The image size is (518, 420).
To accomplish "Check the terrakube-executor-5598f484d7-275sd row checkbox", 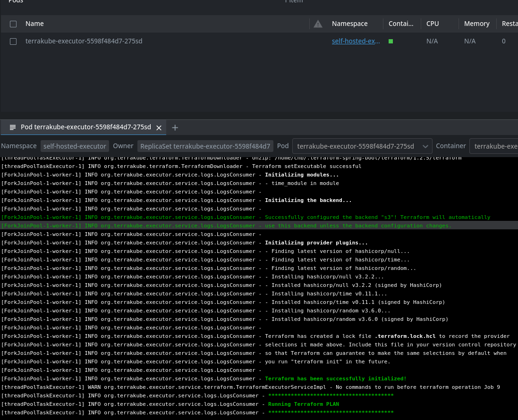I will [13, 41].
